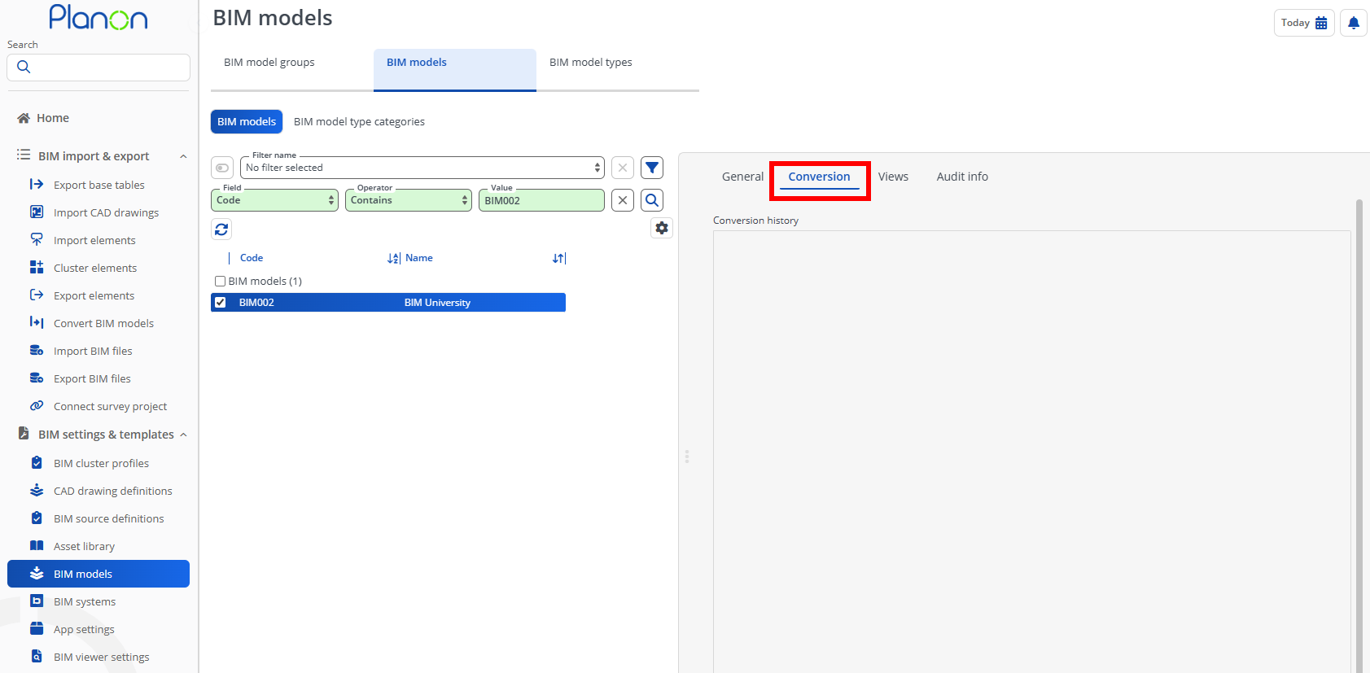Click the Connect survey project icon
This screenshot has width=1370, height=673.
point(37,406)
